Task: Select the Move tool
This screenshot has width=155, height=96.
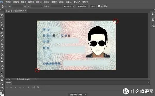Action: (2, 15)
